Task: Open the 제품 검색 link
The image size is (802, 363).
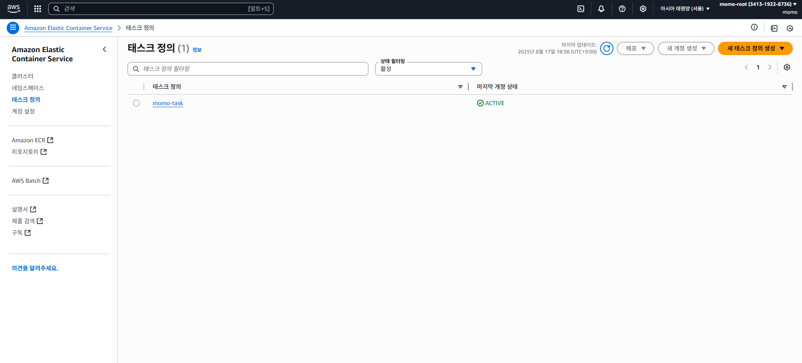Action: (27, 221)
